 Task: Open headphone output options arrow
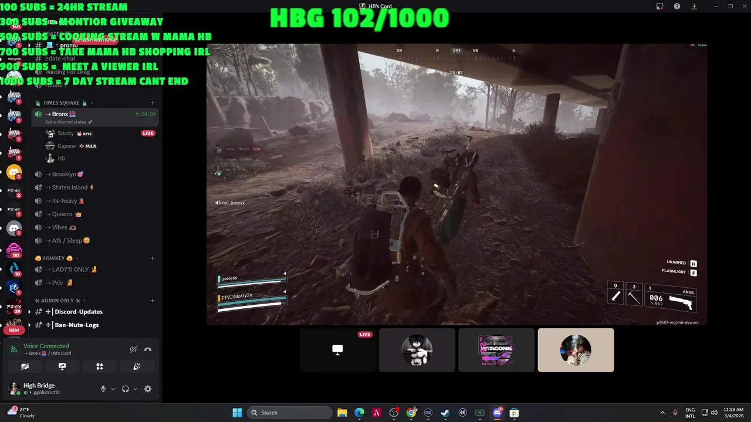pos(135,389)
